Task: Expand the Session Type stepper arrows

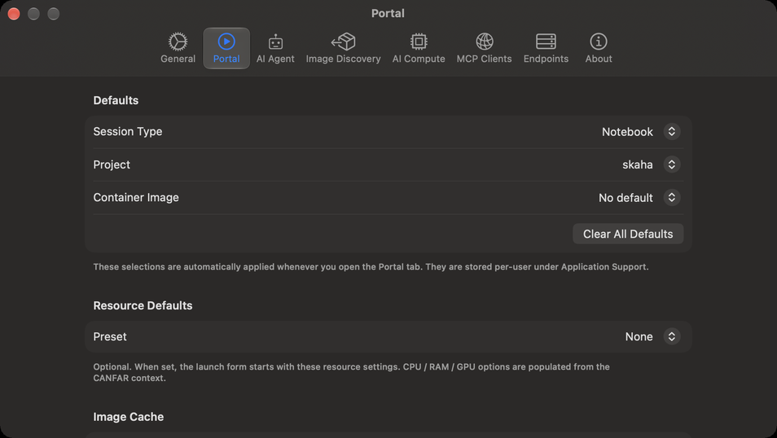Action: click(671, 131)
